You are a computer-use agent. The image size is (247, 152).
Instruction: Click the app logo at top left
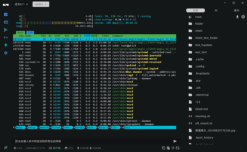coord(6,5)
